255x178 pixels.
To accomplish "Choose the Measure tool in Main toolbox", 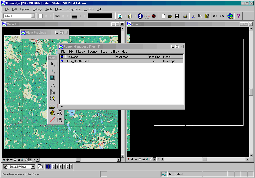I will tap(52, 106).
